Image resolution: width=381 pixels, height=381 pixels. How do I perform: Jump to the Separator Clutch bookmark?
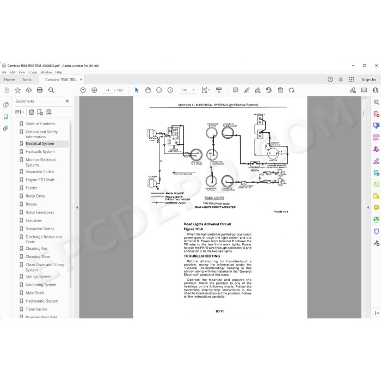tap(40, 171)
